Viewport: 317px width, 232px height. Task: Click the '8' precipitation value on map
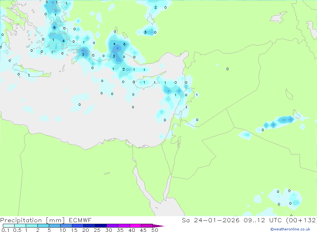(x=55, y=28)
